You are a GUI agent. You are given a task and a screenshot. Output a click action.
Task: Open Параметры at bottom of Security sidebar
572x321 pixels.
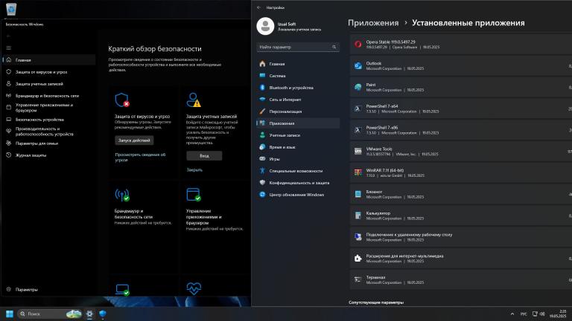(x=49, y=290)
